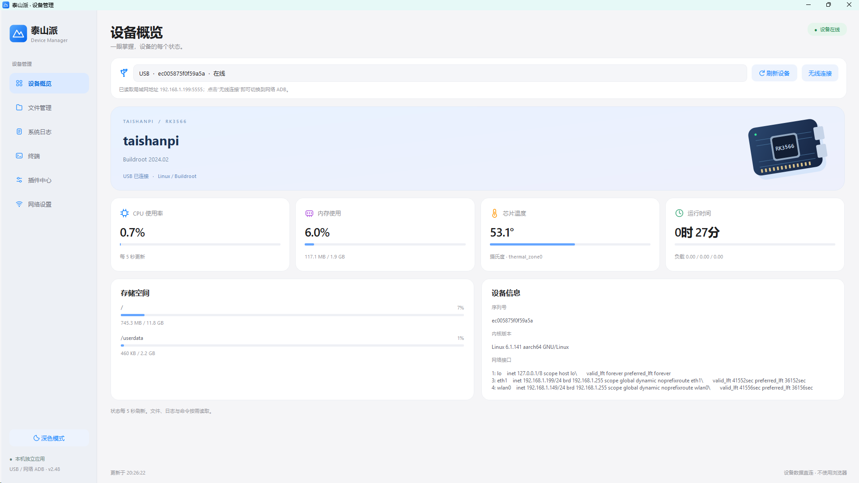Open 设备概览 in the sidebar
The width and height of the screenshot is (859, 483).
point(49,84)
